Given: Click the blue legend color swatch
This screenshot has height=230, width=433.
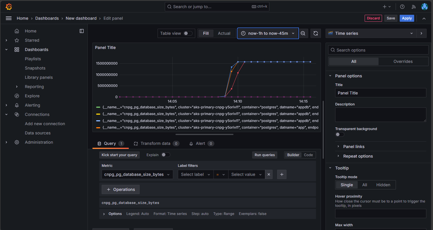Looking at the screenshot, I should pyautogui.click(x=98, y=121).
